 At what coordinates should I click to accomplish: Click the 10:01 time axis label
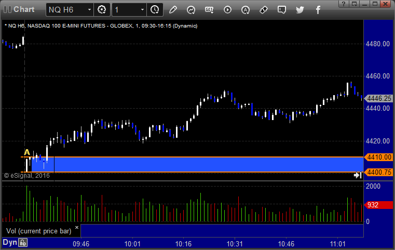click(x=132, y=244)
